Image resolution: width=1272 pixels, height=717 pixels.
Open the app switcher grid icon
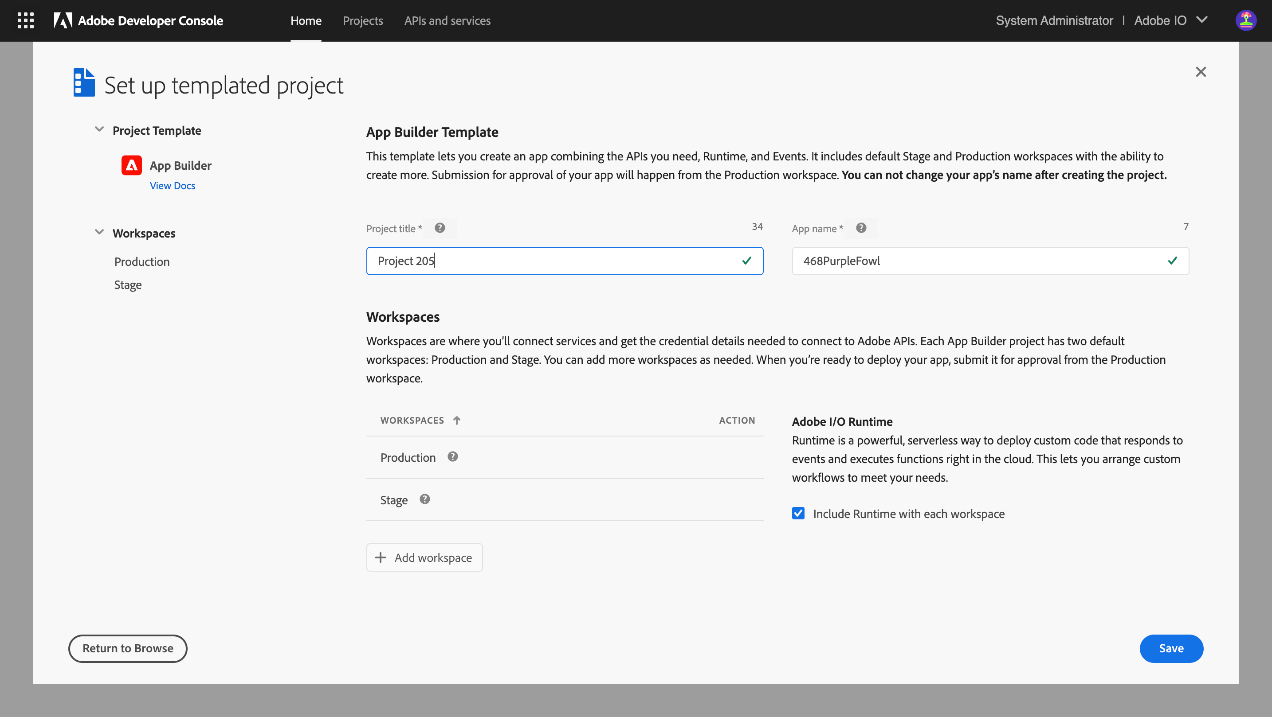tap(26, 21)
